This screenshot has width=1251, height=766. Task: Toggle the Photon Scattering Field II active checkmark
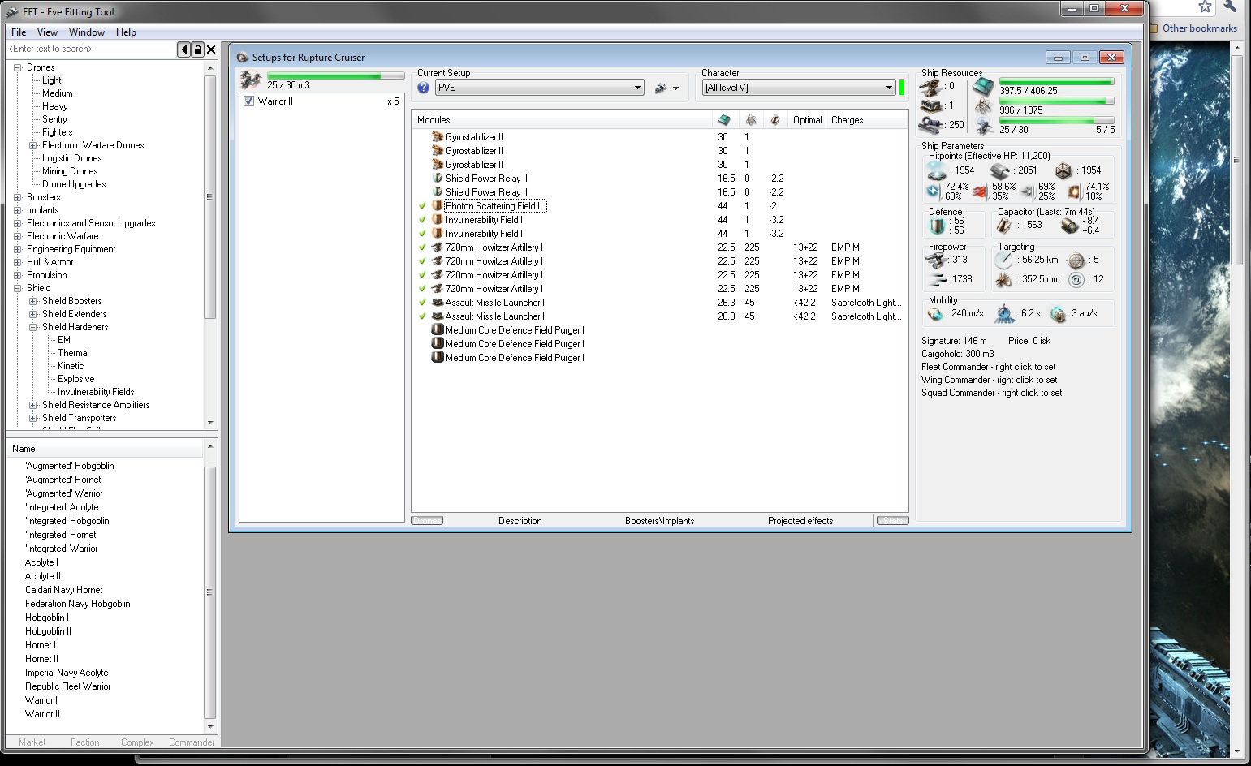click(x=422, y=206)
